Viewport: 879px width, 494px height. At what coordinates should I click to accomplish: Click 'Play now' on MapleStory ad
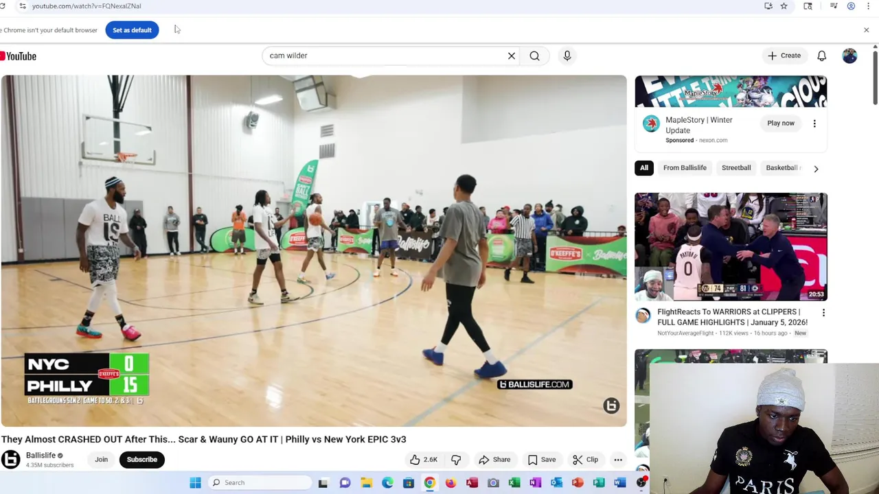(x=781, y=123)
